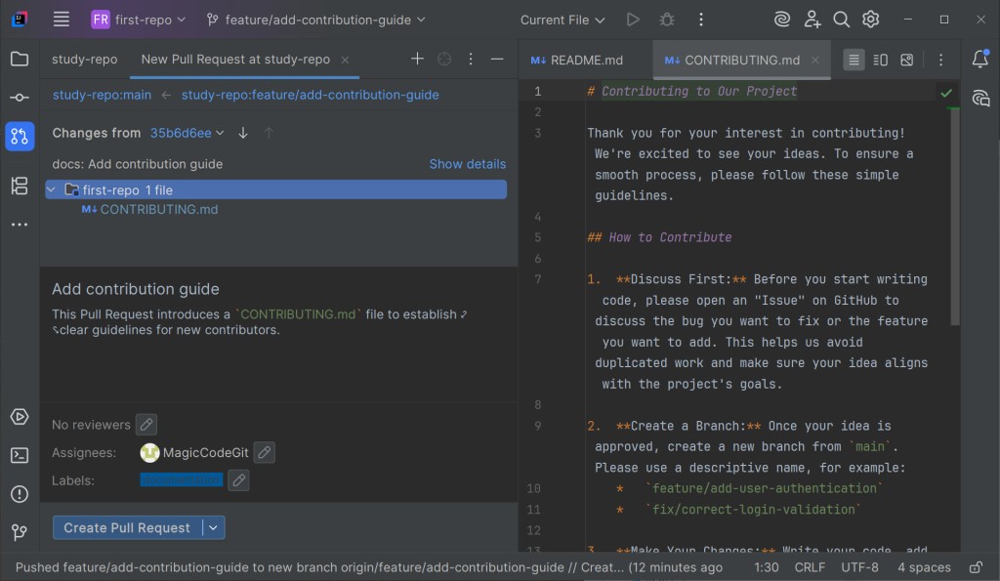Viewport: 1000px width, 581px height.
Task: Open the Notifications bell
Action: pyautogui.click(x=980, y=59)
